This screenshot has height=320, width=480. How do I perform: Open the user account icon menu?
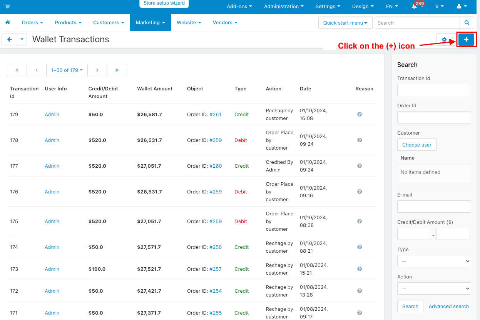[x=461, y=7]
